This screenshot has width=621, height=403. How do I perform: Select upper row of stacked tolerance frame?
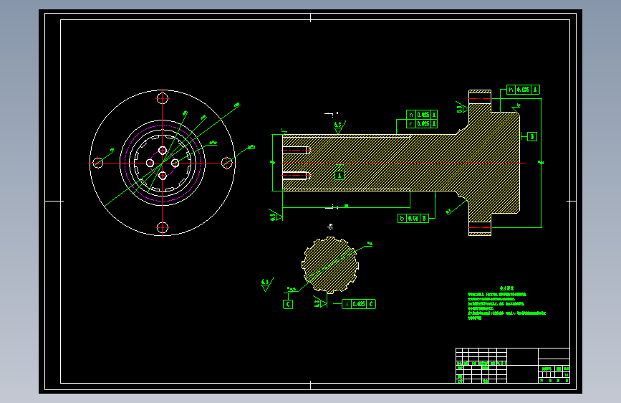point(422,115)
